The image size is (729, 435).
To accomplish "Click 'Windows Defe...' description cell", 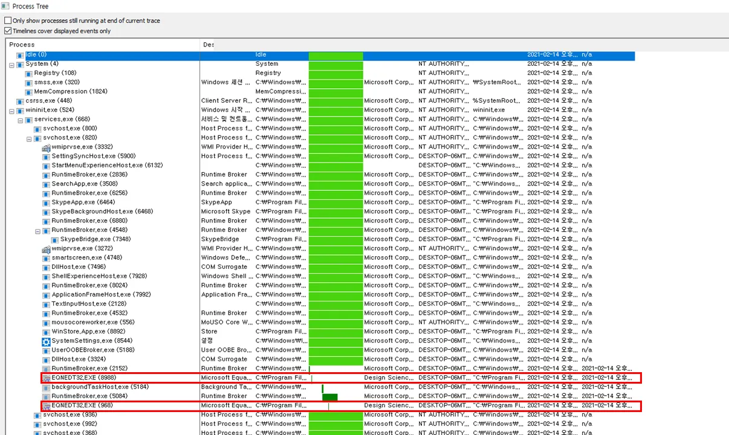I will 225,258.
